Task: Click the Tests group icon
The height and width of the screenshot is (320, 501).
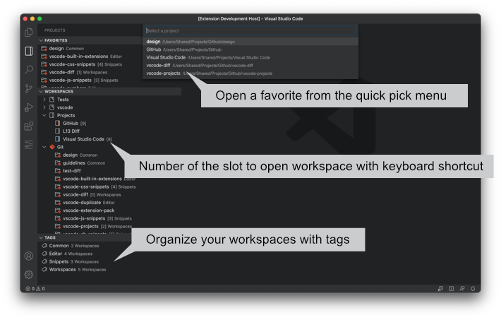Action: coord(52,100)
